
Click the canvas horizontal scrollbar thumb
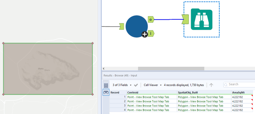171,69
